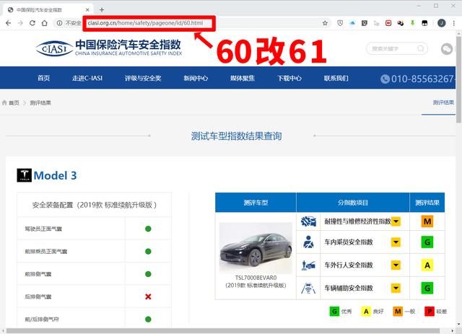Open the 走进C-IASI menu item

pyautogui.click(x=87, y=78)
